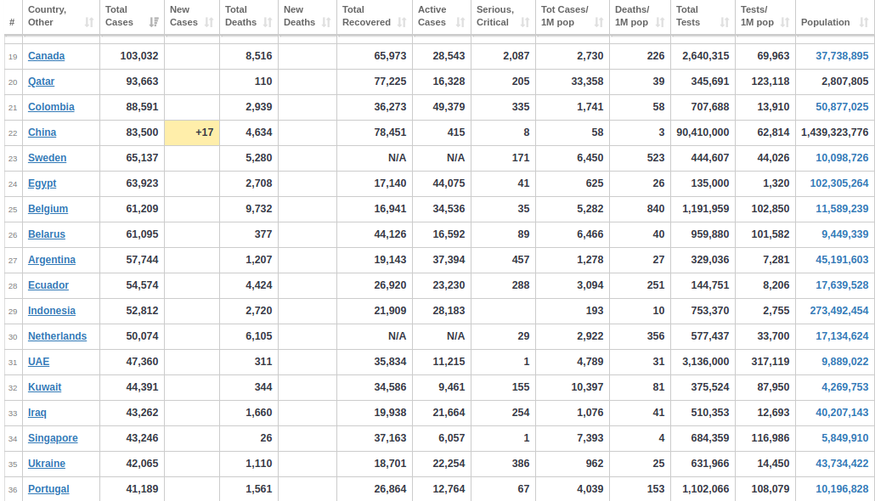Click Singapore country link
Screen dimensions: 875x501
tap(53, 438)
